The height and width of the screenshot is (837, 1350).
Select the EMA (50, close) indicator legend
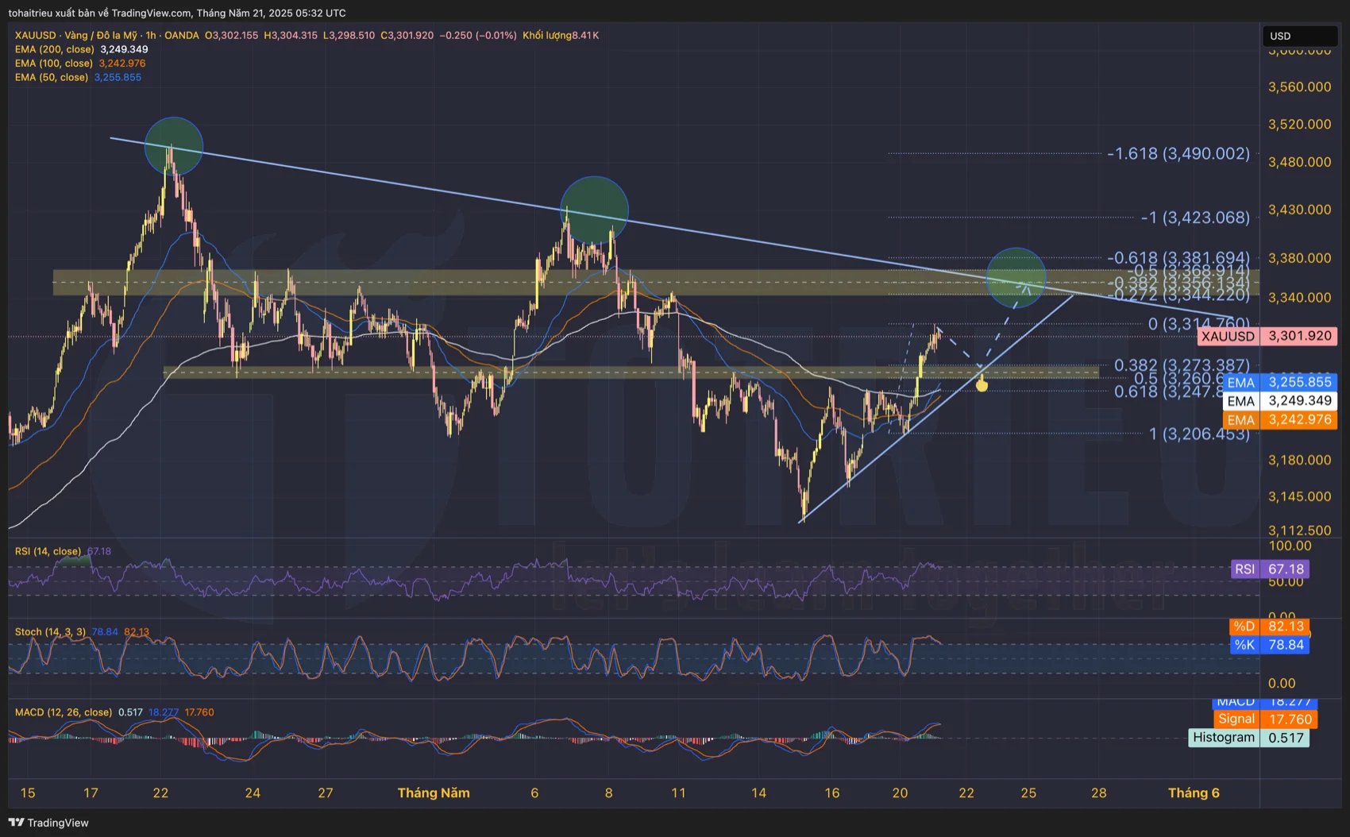(52, 77)
